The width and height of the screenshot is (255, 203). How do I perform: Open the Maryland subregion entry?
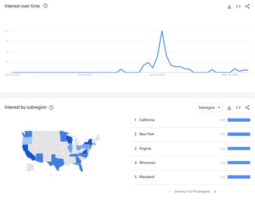(x=192, y=177)
